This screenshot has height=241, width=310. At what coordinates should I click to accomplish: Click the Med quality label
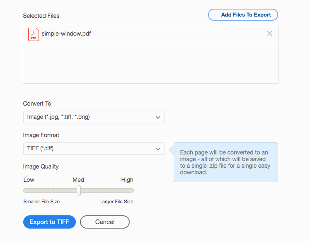click(78, 180)
